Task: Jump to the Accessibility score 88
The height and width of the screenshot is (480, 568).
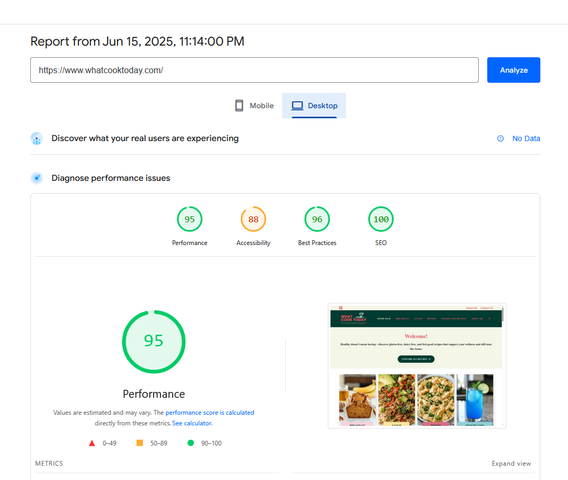Action: [x=253, y=220]
